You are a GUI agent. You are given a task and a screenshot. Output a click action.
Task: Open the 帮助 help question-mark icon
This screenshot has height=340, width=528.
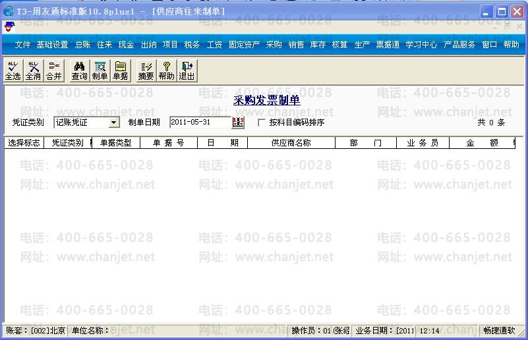[x=166, y=71]
